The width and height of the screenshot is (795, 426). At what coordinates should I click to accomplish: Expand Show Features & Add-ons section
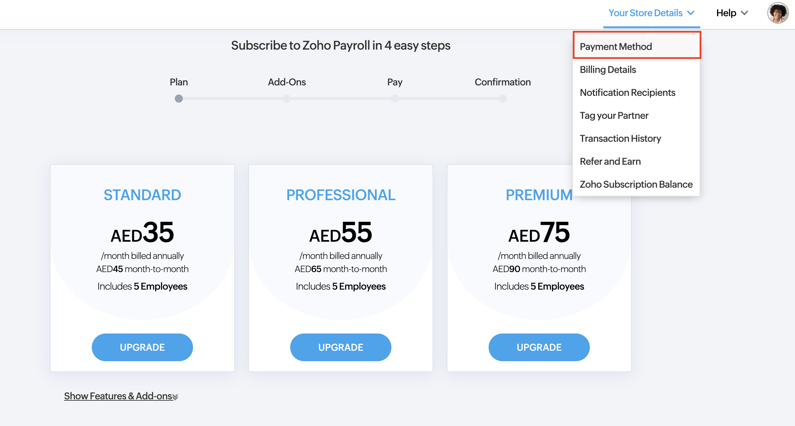coord(120,396)
